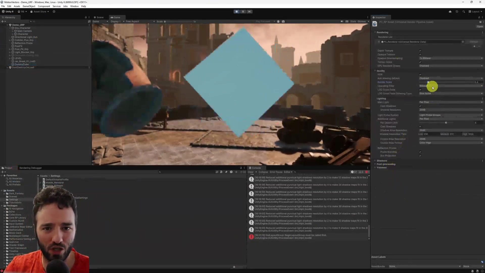Collapse the Demo_URP hierarchy root
Image resolution: width=485 pixels, height=273 pixels.
click(7, 25)
